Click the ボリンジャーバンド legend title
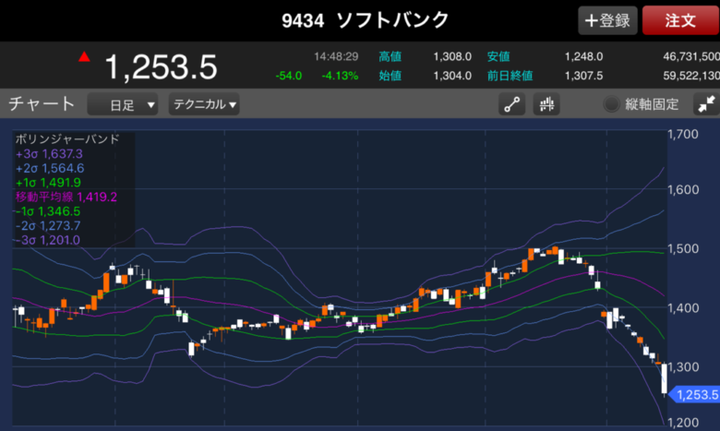 click(67, 138)
